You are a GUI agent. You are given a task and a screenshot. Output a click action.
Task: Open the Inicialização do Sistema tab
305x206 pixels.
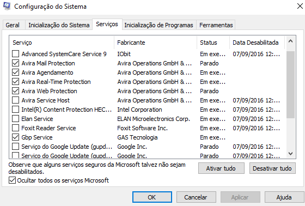59,25
